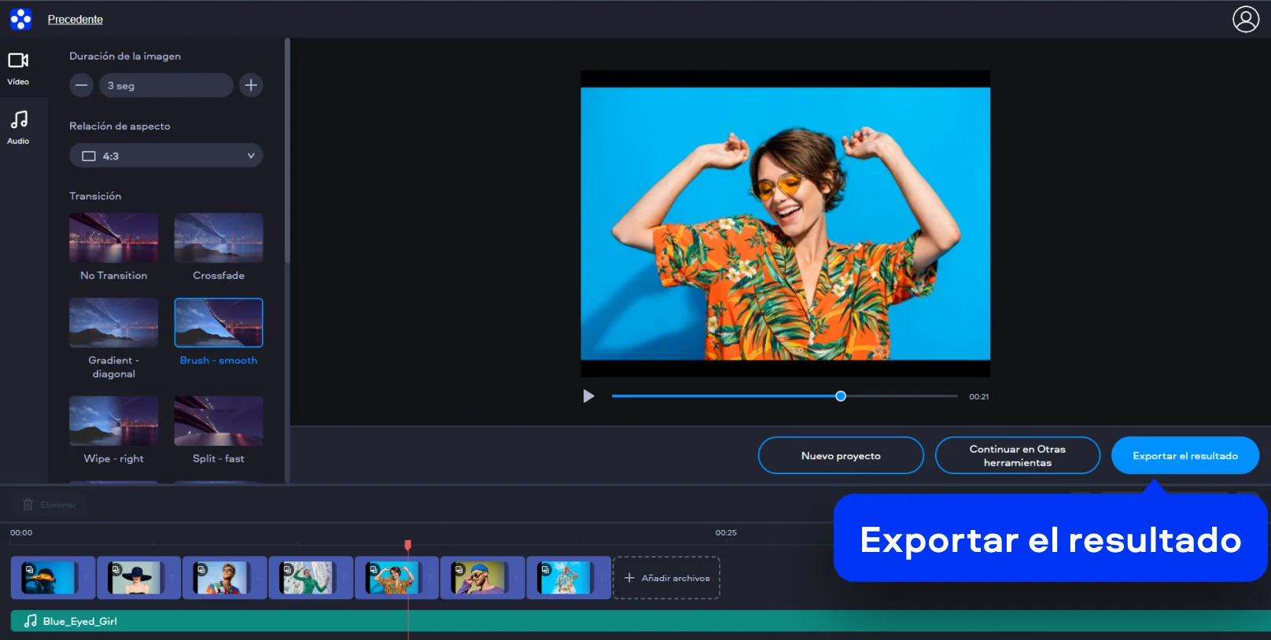Switch to the Audio sidebar tab
This screenshot has height=640, width=1271.
pos(18,127)
